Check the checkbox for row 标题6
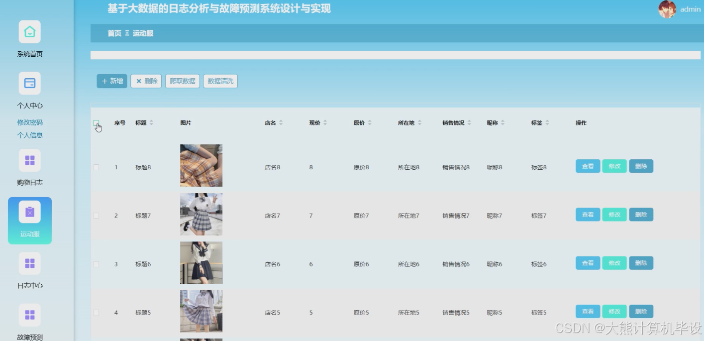Viewport: 704px width, 341px height. pyautogui.click(x=96, y=264)
